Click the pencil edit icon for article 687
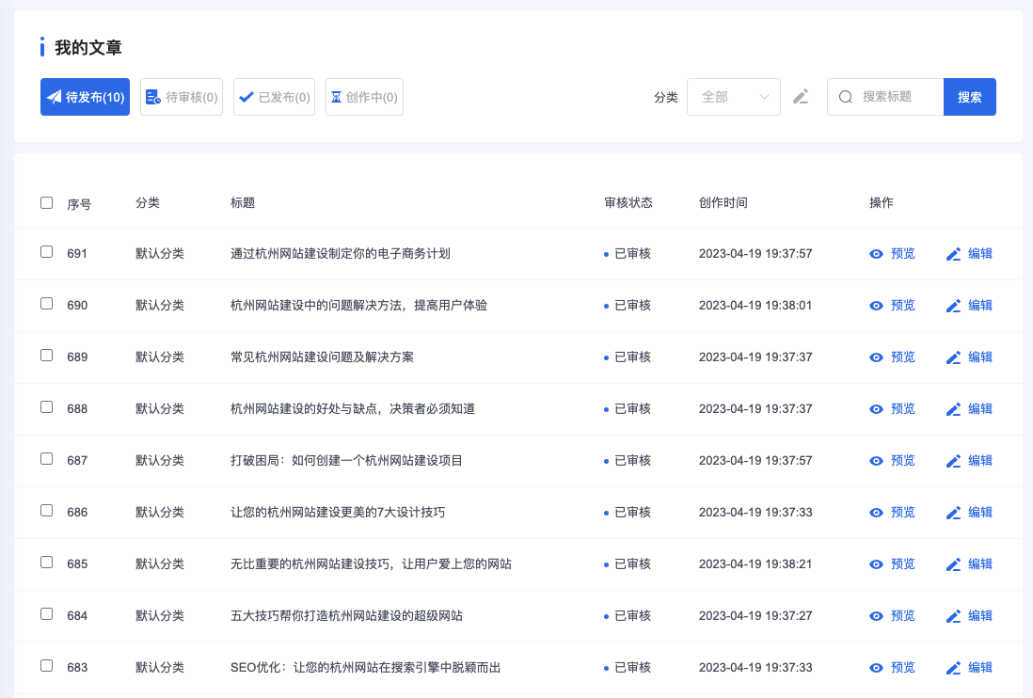Screen dimensions: 1033x698 pyautogui.click(x=953, y=461)
